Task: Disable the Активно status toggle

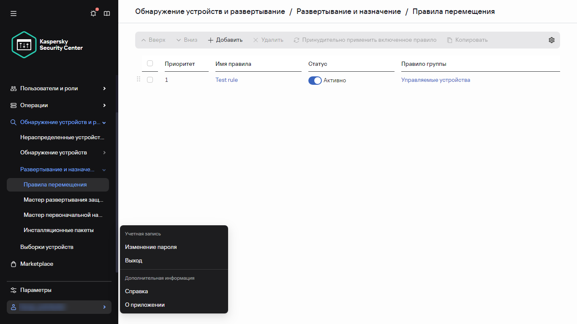Action: (x=315, y=80)
